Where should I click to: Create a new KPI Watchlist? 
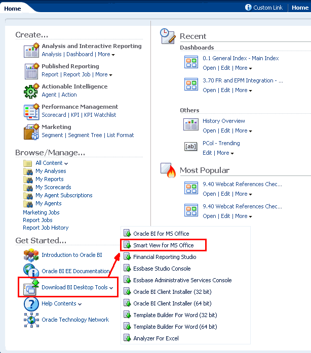point(100,115)
